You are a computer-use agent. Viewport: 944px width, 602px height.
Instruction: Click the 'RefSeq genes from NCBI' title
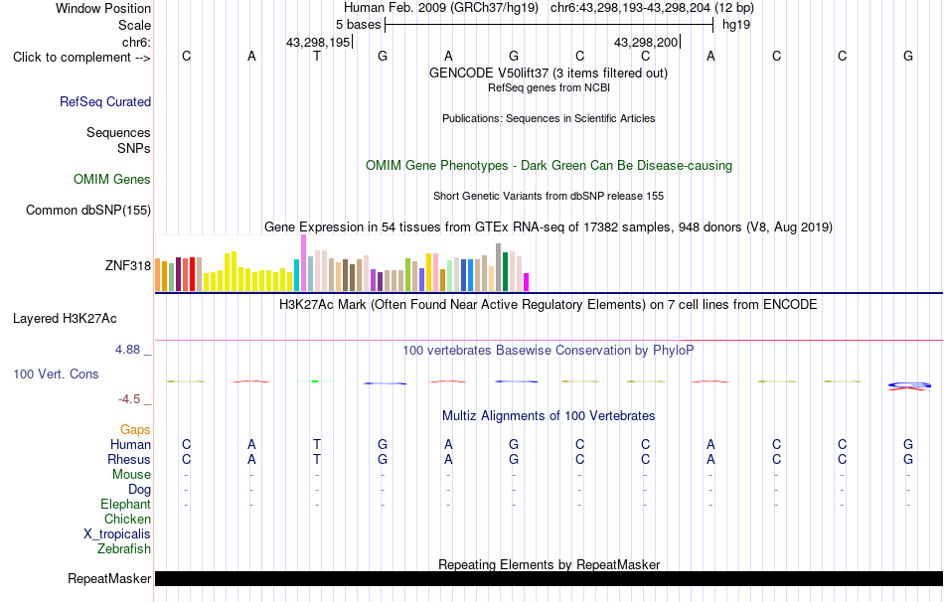549,87
